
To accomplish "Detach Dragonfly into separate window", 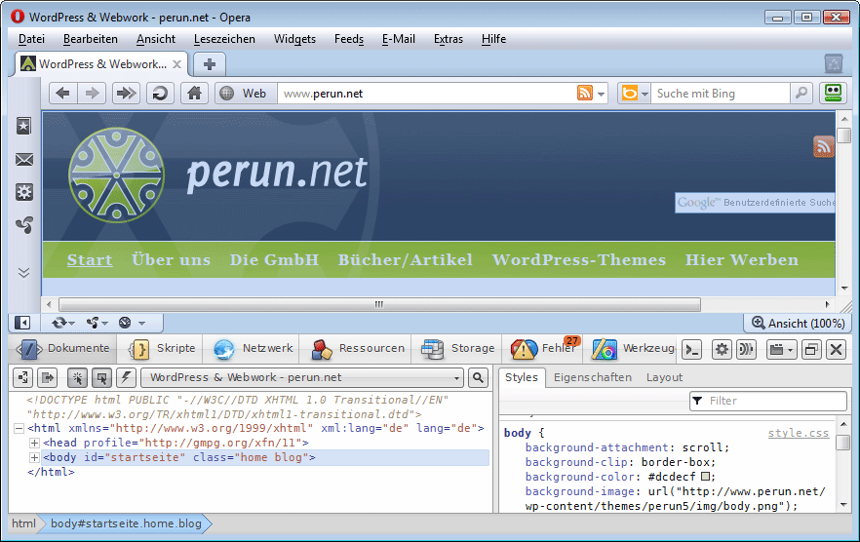I will click(810, 349).
